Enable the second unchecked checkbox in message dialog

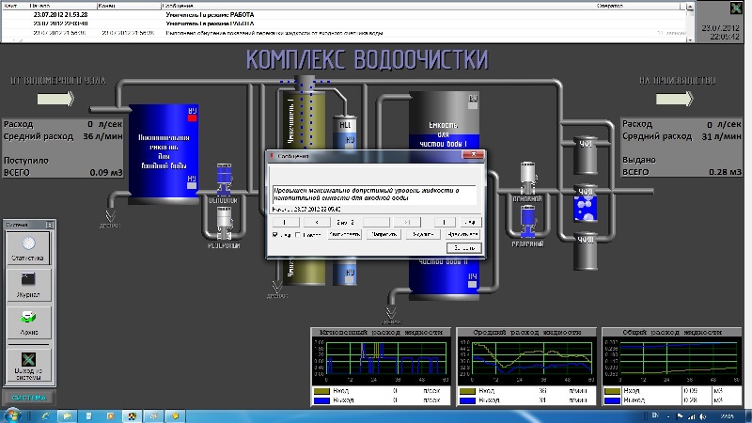298,235
